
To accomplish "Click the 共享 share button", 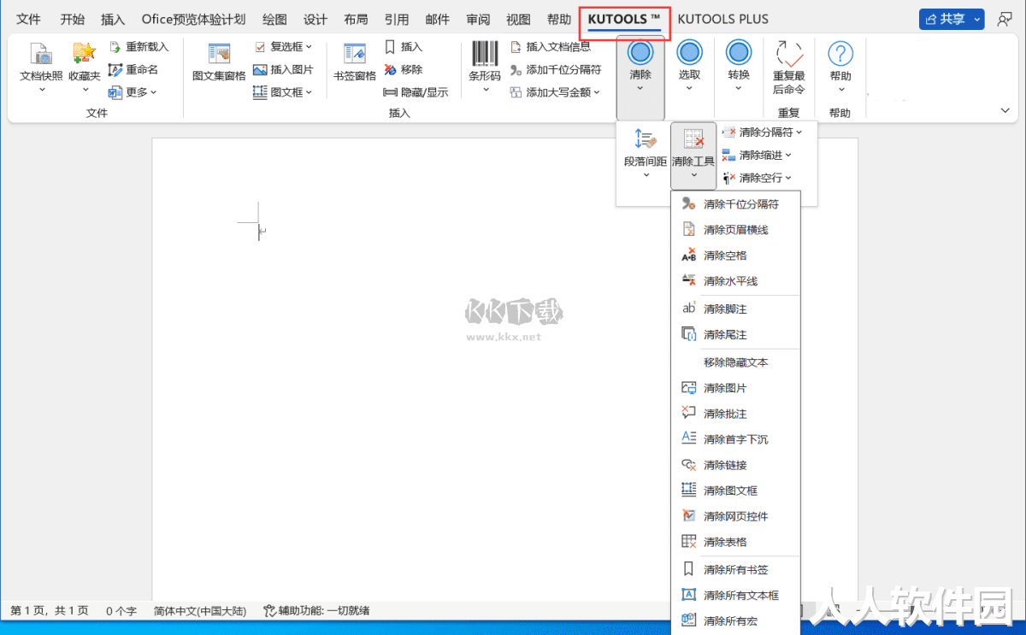I will (x=952, y=19).
